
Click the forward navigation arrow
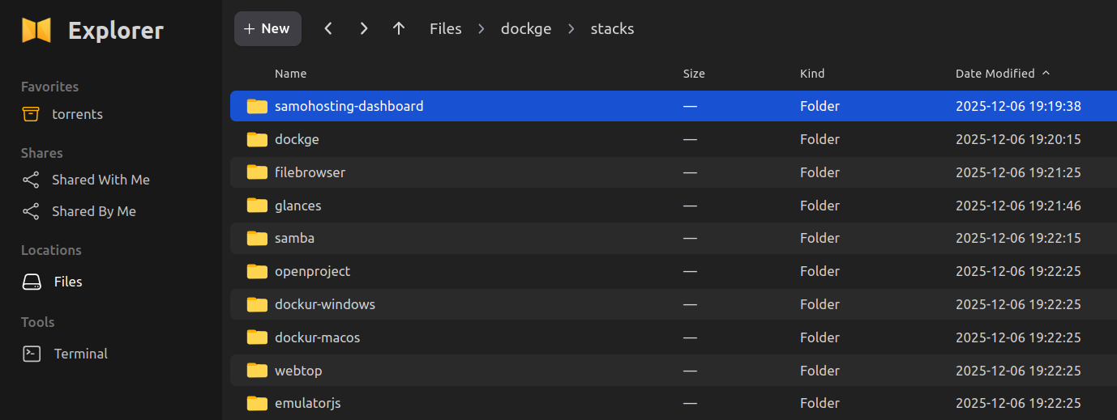pyautogui.click(x=364, y=29)
